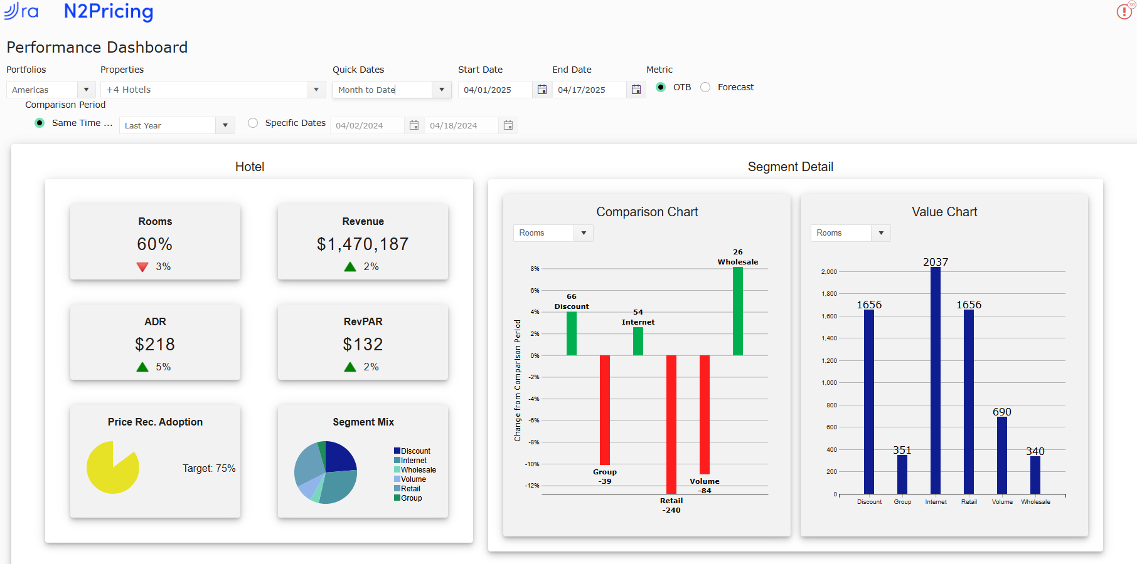Open the Value Chart Rooms dropdown
Screen dimensions: 1137x564
click(x=850, y=233)
